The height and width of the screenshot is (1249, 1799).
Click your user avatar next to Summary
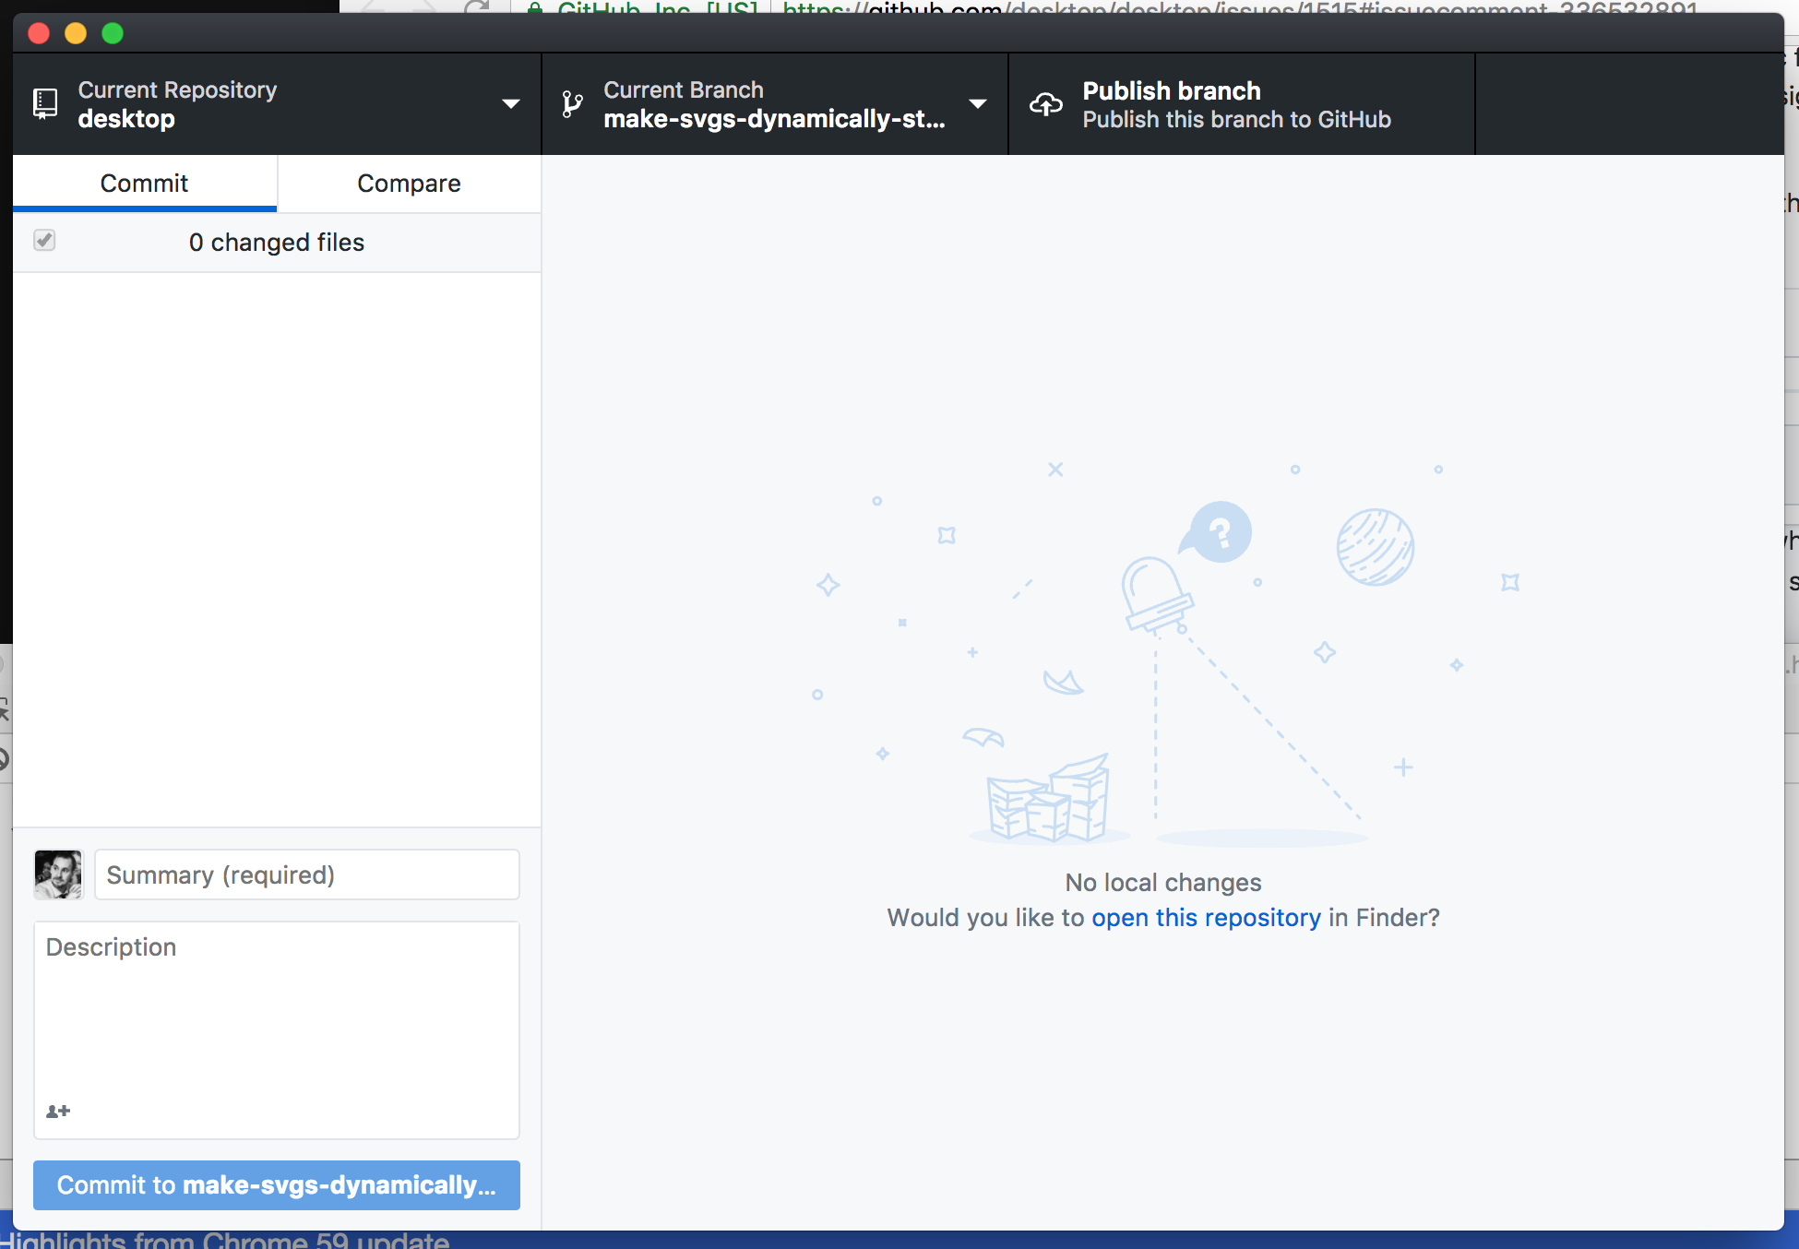coord(58,874)
